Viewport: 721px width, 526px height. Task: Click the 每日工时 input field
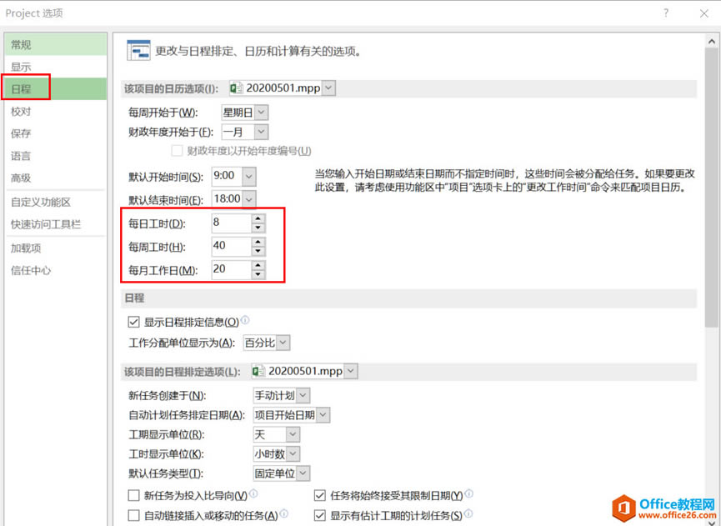click(x=231, y=223)
